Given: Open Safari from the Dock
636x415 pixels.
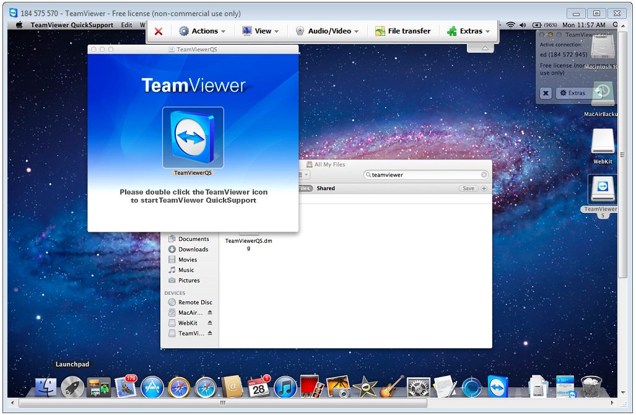Looking at the screenshot, I should click(x=206, y=387).
